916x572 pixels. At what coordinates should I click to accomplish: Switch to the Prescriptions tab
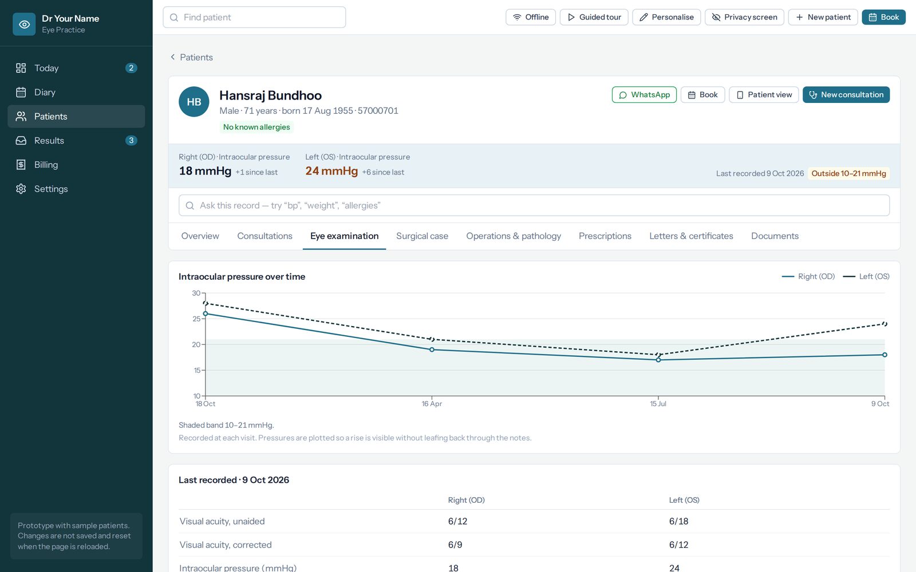tap(605, 236)
